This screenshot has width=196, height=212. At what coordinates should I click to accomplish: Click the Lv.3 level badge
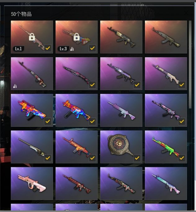click(63, 49)
